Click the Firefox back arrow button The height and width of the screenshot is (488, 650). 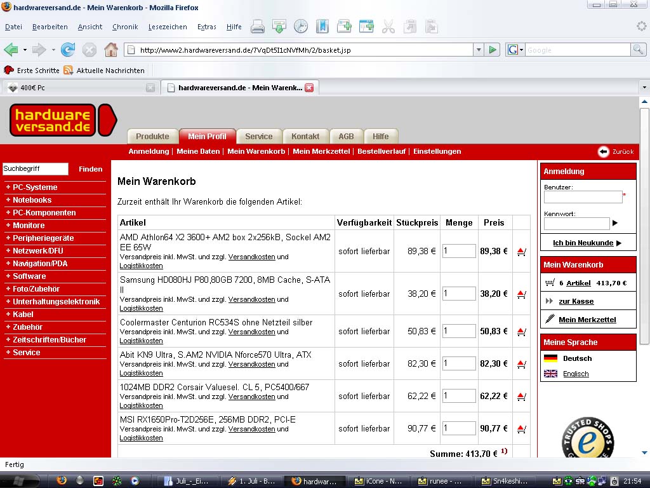pyautogui.click(x=11, y=50)
